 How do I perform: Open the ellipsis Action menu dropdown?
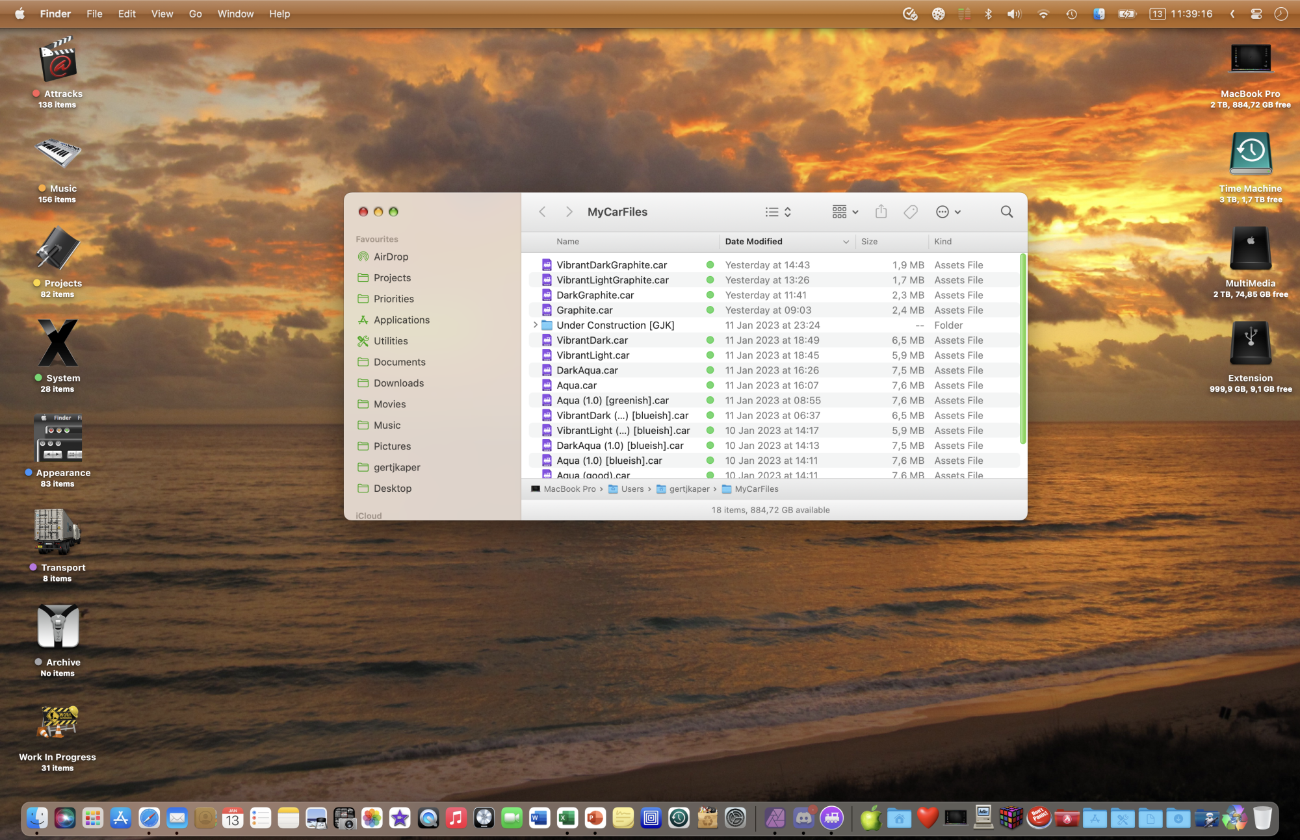(x=948, y=212)
